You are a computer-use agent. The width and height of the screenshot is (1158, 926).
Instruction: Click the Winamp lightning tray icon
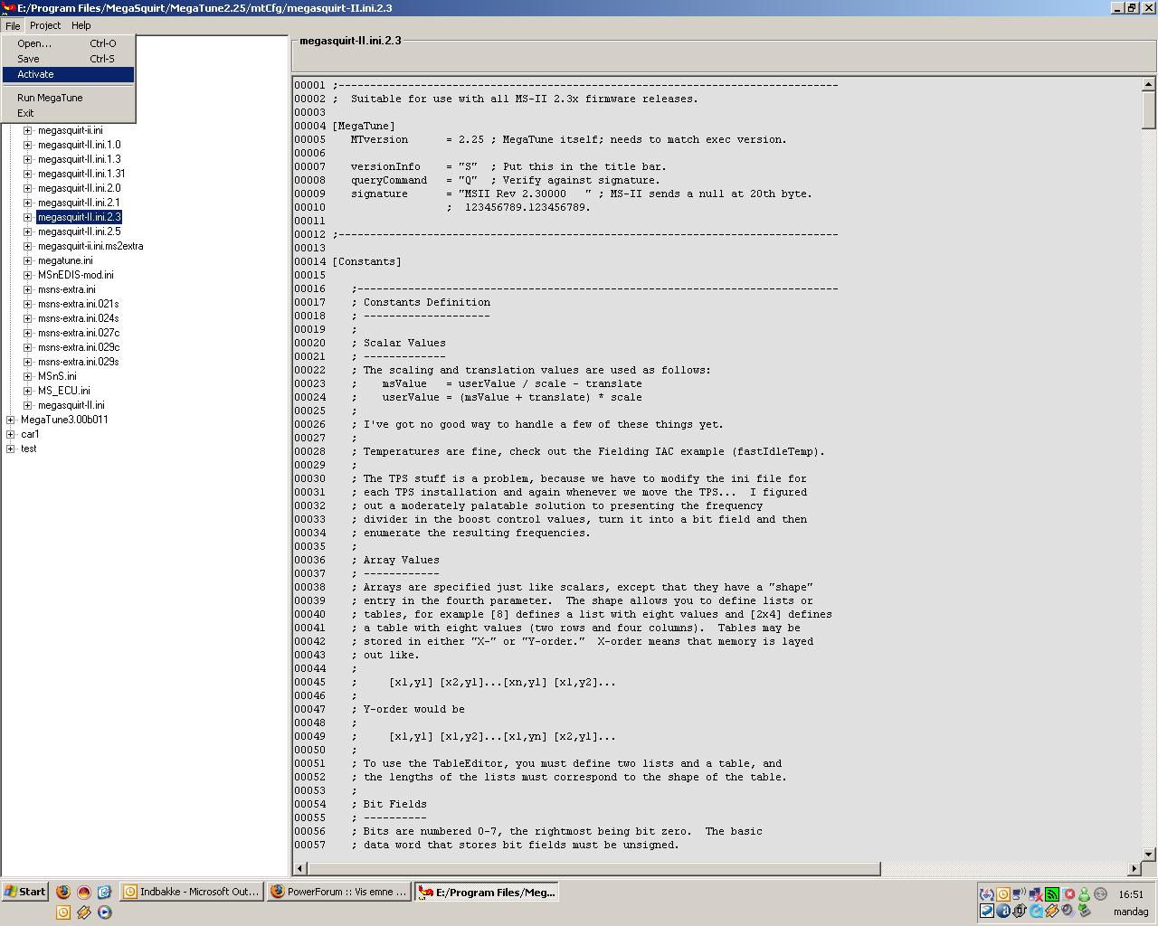pyautogui.click(x=1052, y=911)
